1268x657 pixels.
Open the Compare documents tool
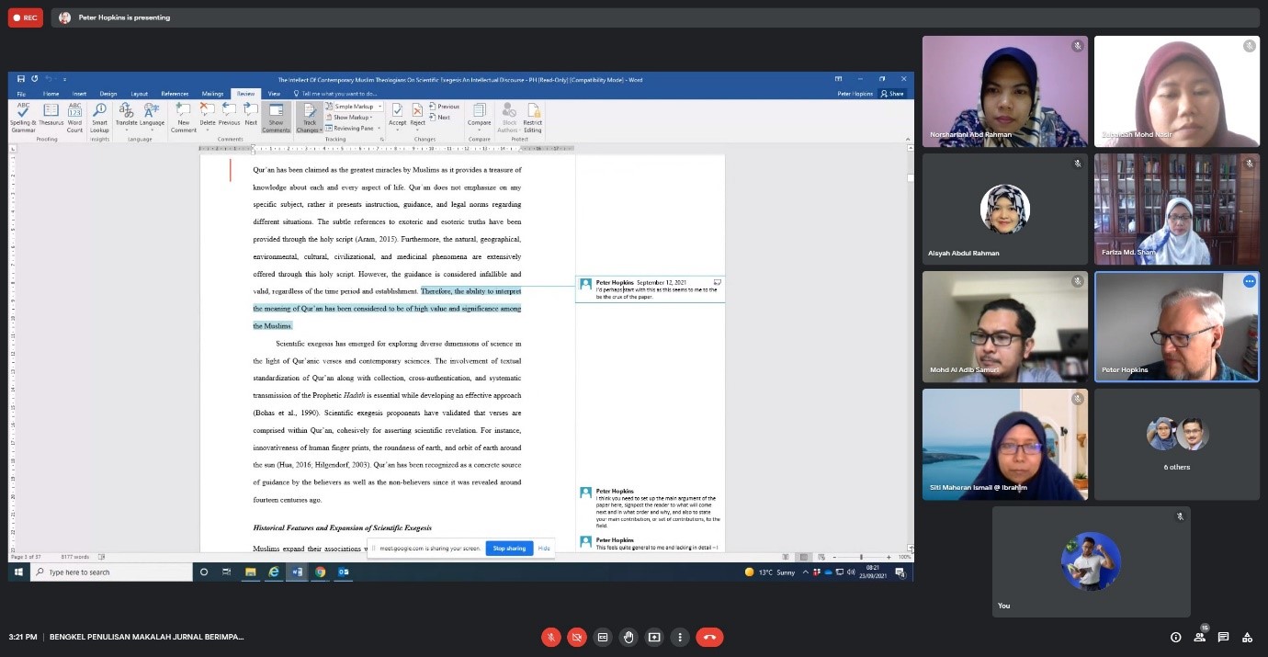479,114
